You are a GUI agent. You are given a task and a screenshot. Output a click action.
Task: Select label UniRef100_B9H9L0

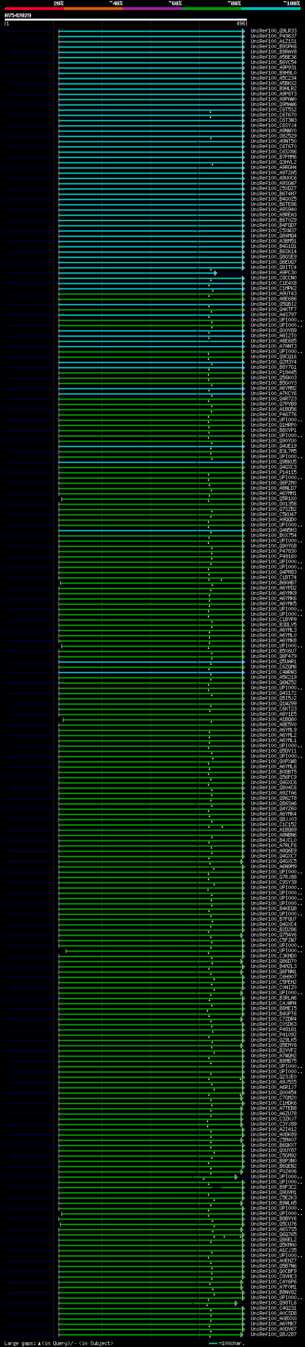point(273,73)
